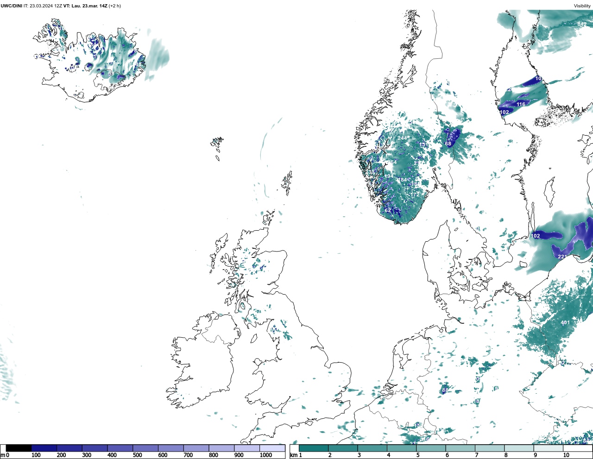Click the 9–10 km palest teal swatch
This screenshot has height=459, width=593.
[x=548, y=448]
